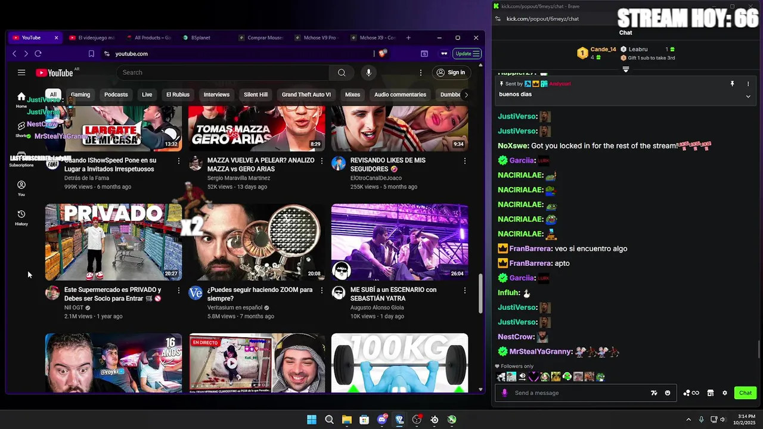Open Brave Shields lion icon
The width and height of the screenshot is (763, 429).
(x=383, y=53)
